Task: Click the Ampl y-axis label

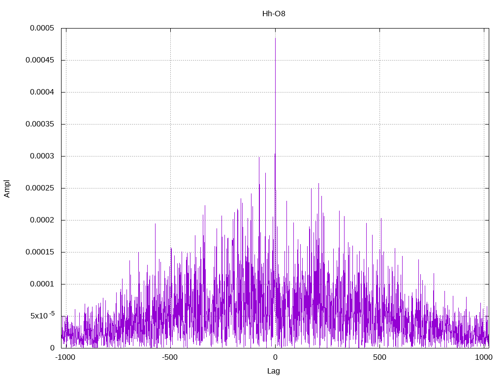Action: coord(7,189)
